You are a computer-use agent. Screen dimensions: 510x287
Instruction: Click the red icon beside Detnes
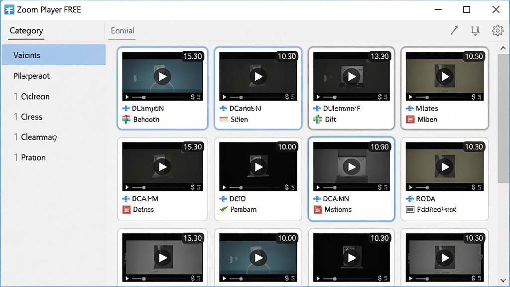[126, 210]
